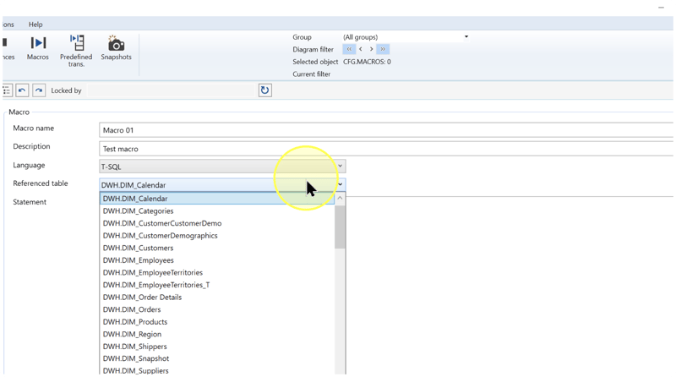Click the Macro name field
Image resolution: width=676 pixels, height=377 pixels.
tap(386, 130)
